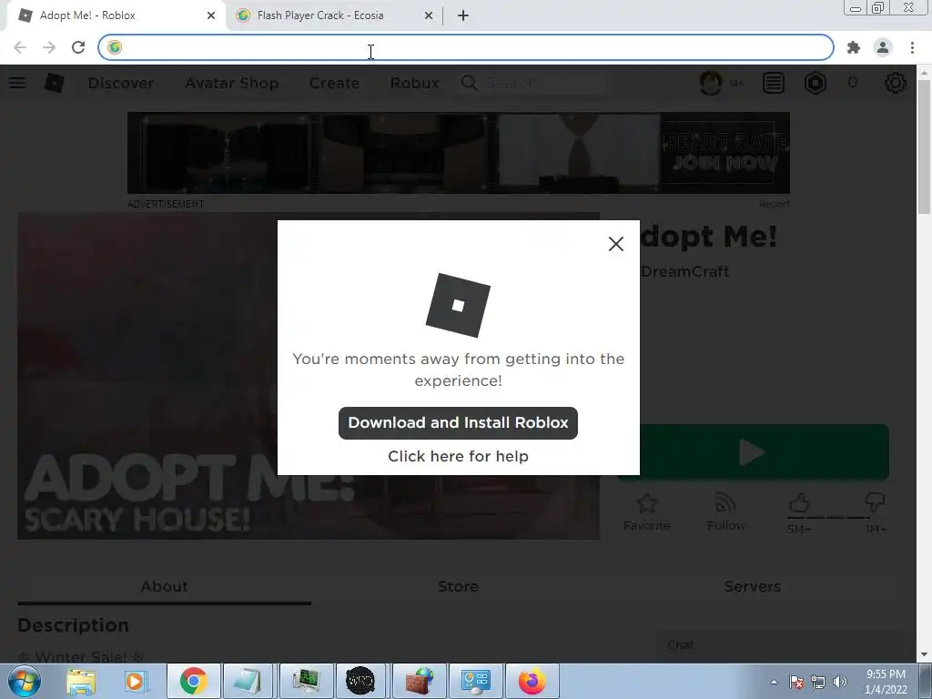Click the browser address bar

(x=466, y=47)
